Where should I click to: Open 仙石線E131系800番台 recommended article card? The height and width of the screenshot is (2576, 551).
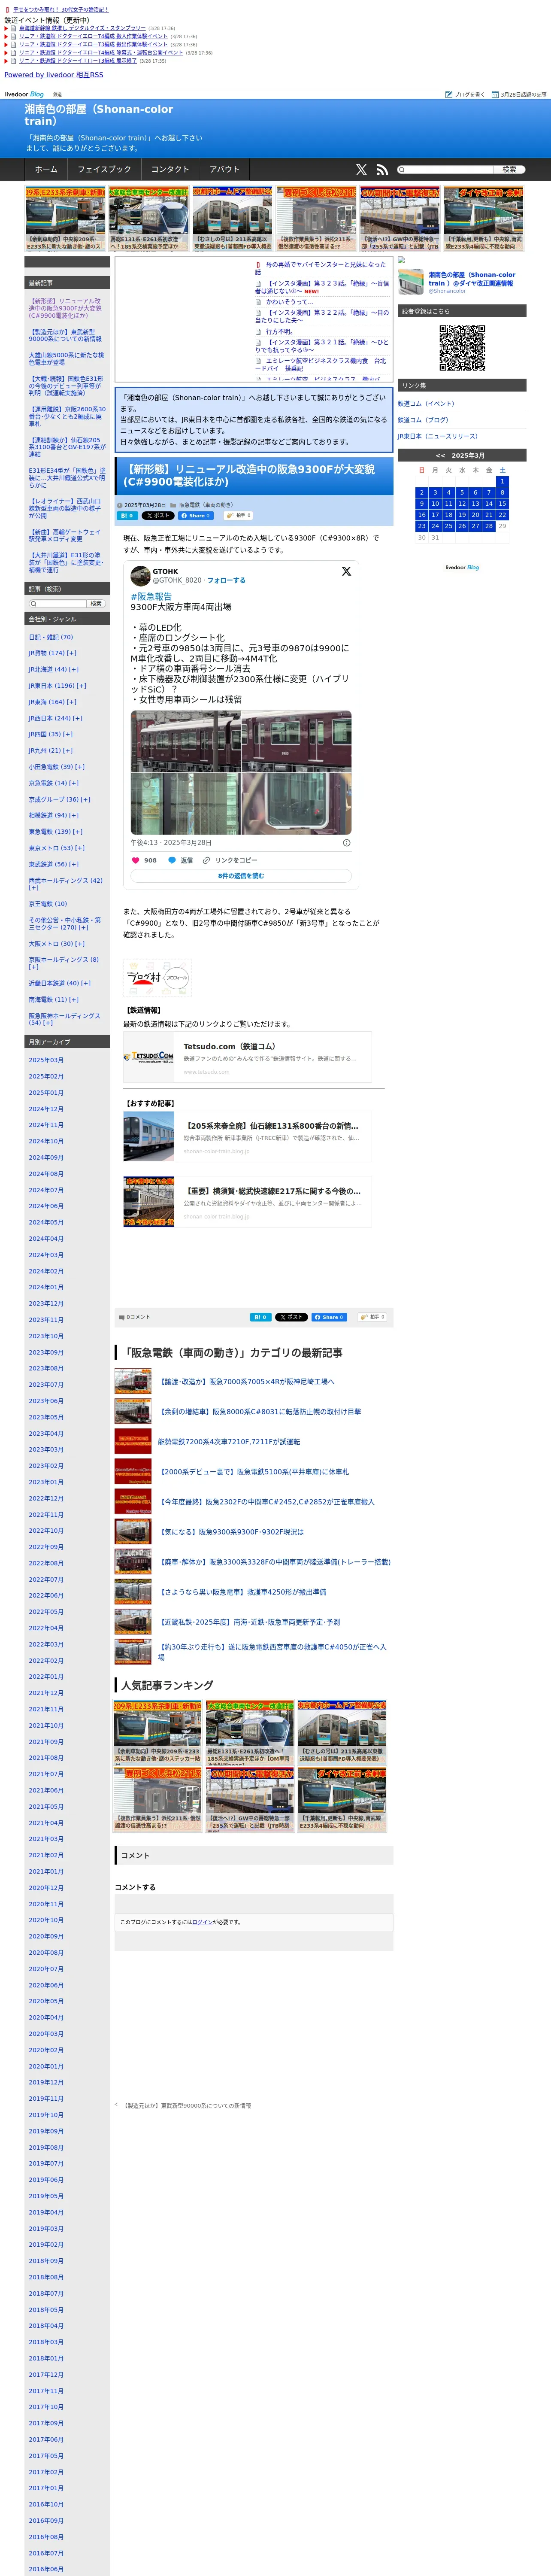tap(247, 1137)
